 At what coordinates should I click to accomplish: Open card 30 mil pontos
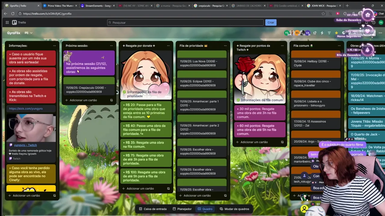click(260, 113)
